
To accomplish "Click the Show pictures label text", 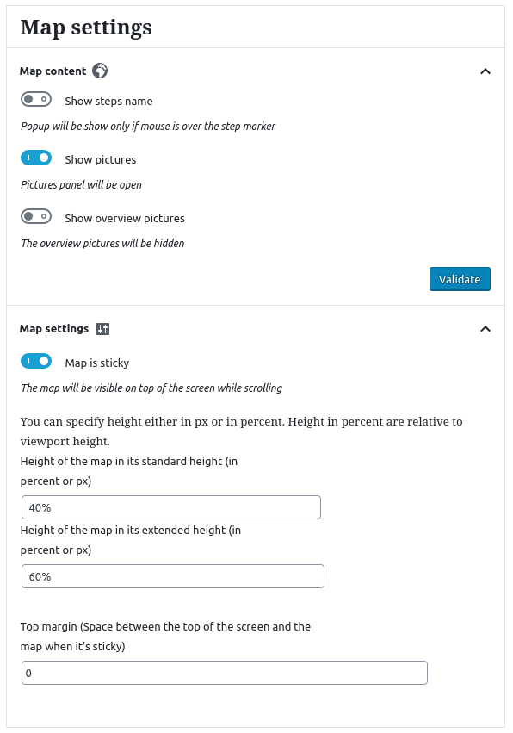I will (x=102, y=159).
